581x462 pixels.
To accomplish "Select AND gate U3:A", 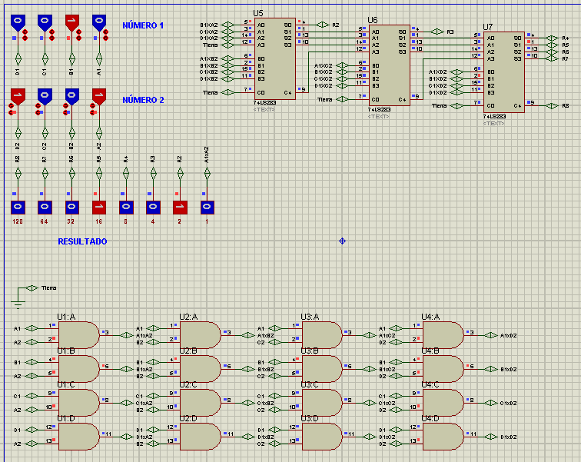I will pyautogui.click(x=322, y=335).
